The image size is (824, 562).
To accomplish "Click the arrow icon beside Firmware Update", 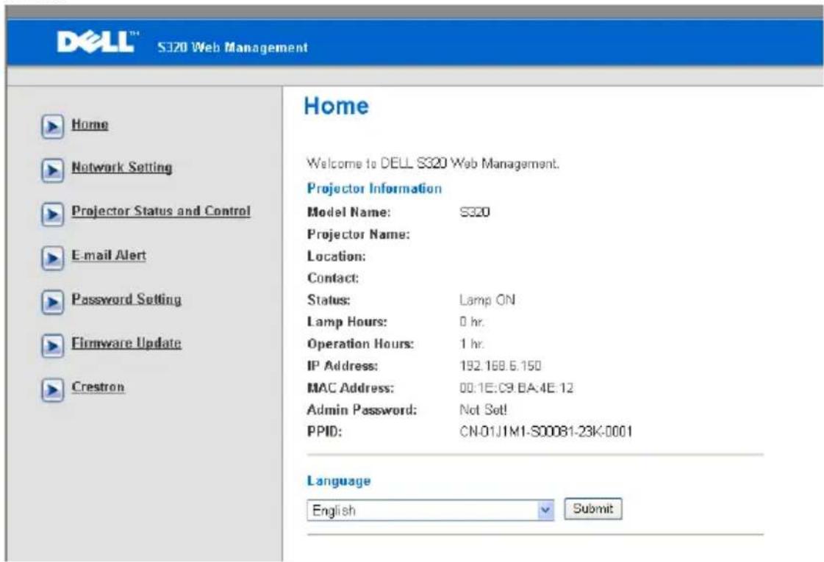I will click(x=52, y=346).
